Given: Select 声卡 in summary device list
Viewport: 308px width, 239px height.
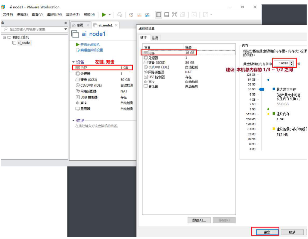Looking at the screenshot, I should click(x=104, y=103).
